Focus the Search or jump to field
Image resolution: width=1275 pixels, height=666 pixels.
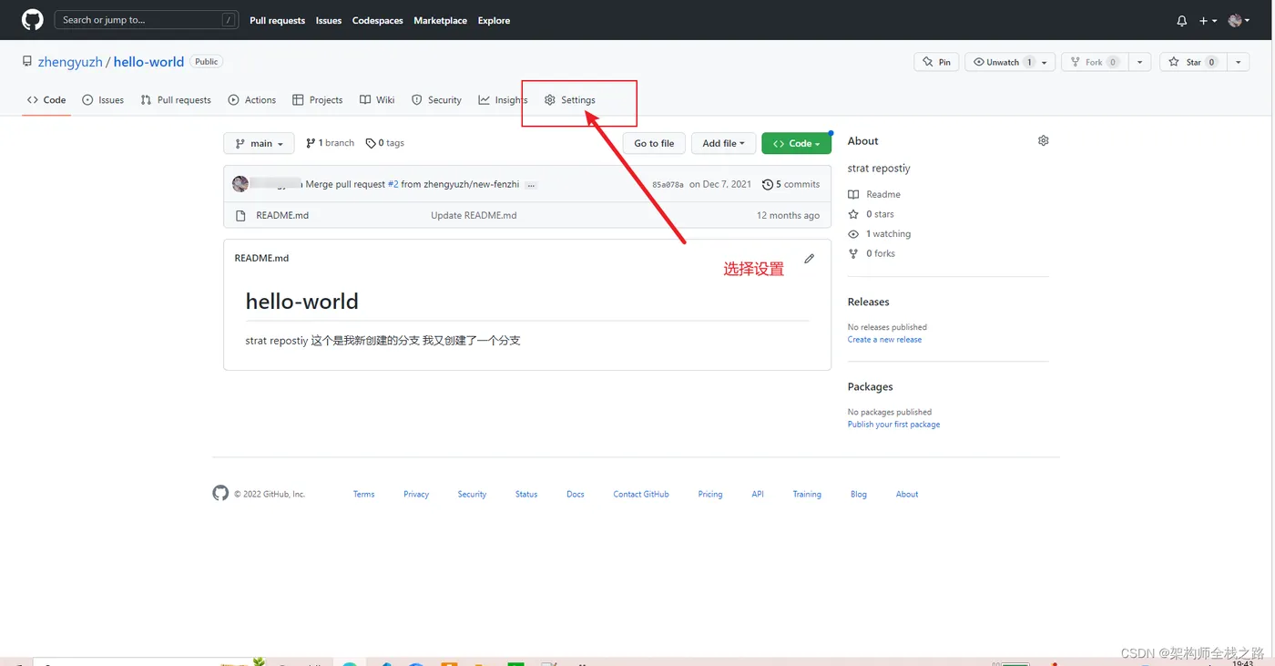coord(147,19)
